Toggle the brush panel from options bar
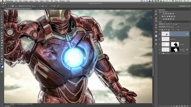Image resolution: width=191 pixels, height=107 pixels. 13,6
